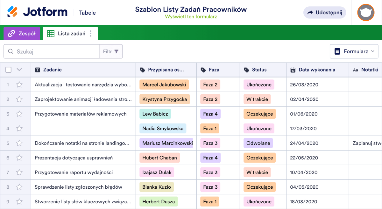Open the three-dot menu on Lista zadań tab
Screen dimensions: 382x209
click(x=91, y=33)
